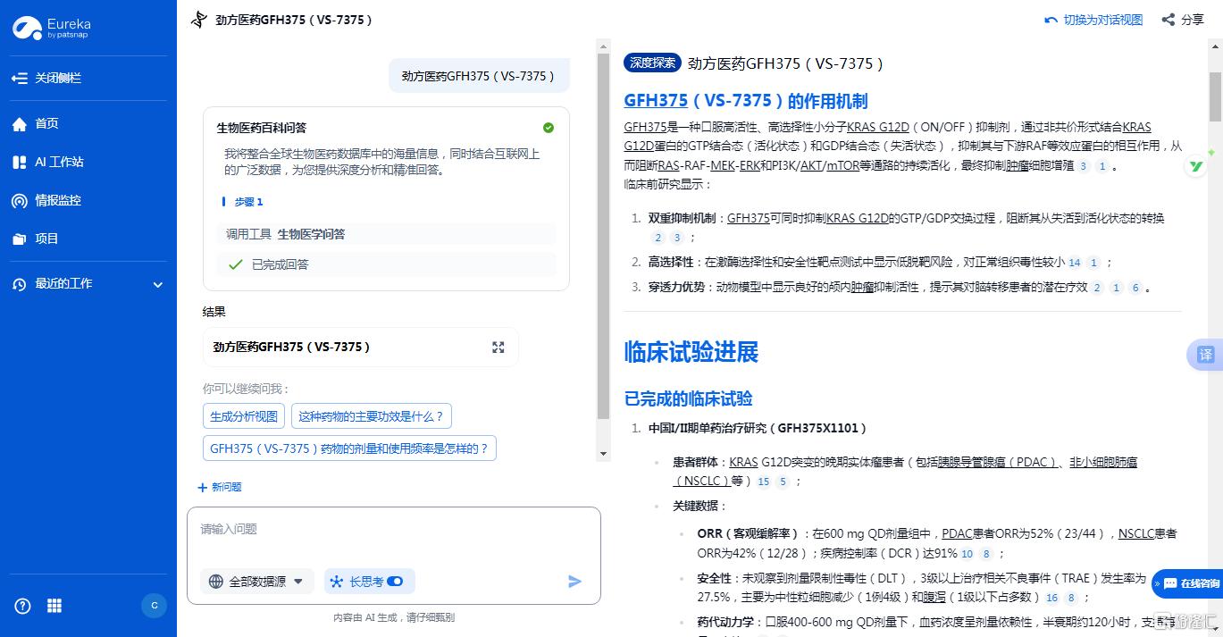Click the send arrow in the question box
1223x637 pixels.
click(x=574, y=581)
